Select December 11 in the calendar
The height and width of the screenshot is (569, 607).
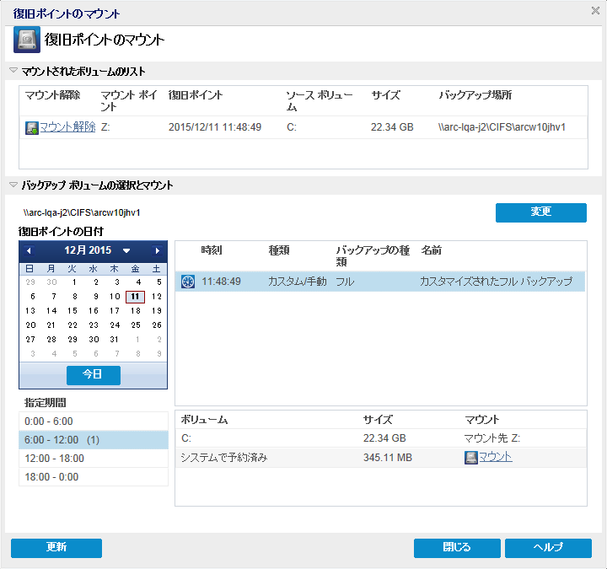click(x=135, y=297)
